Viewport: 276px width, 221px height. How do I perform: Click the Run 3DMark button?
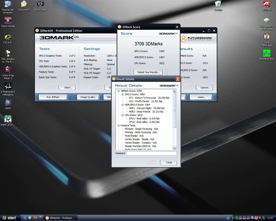point(53,97)
